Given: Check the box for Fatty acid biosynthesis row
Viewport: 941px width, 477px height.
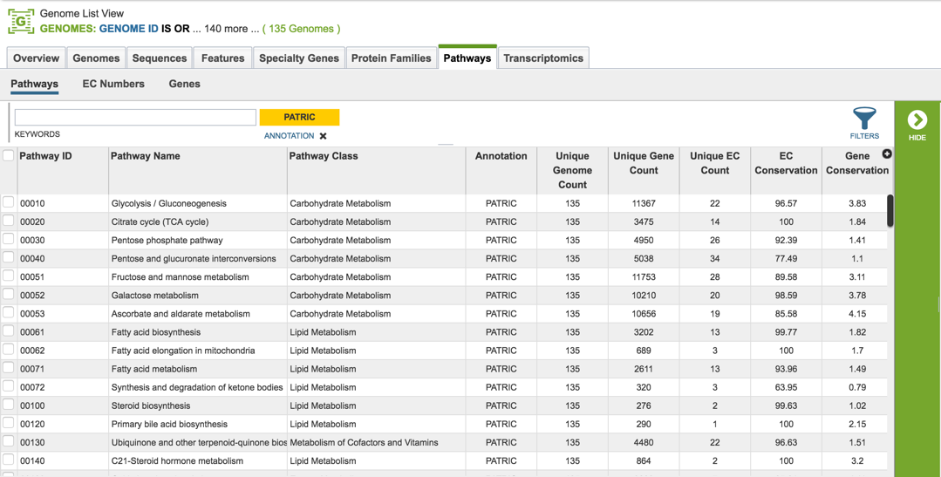Looking at the screenshot, I should (9, 331).
